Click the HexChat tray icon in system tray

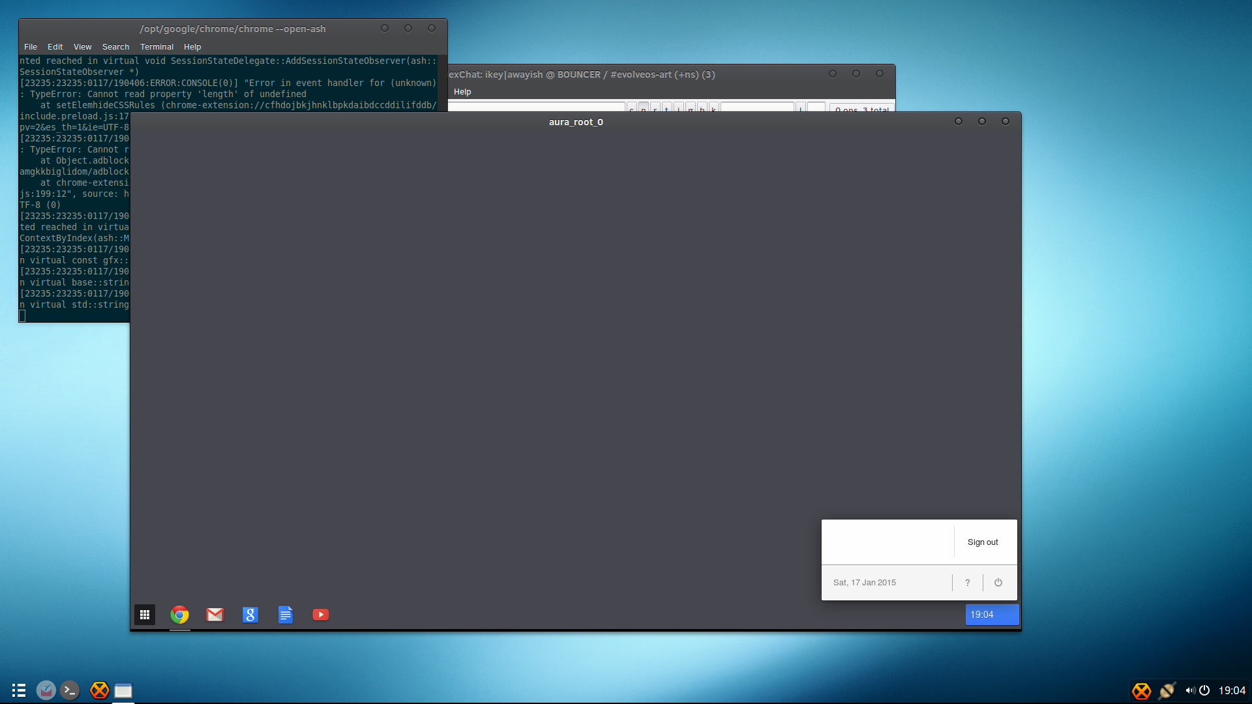1141,691
